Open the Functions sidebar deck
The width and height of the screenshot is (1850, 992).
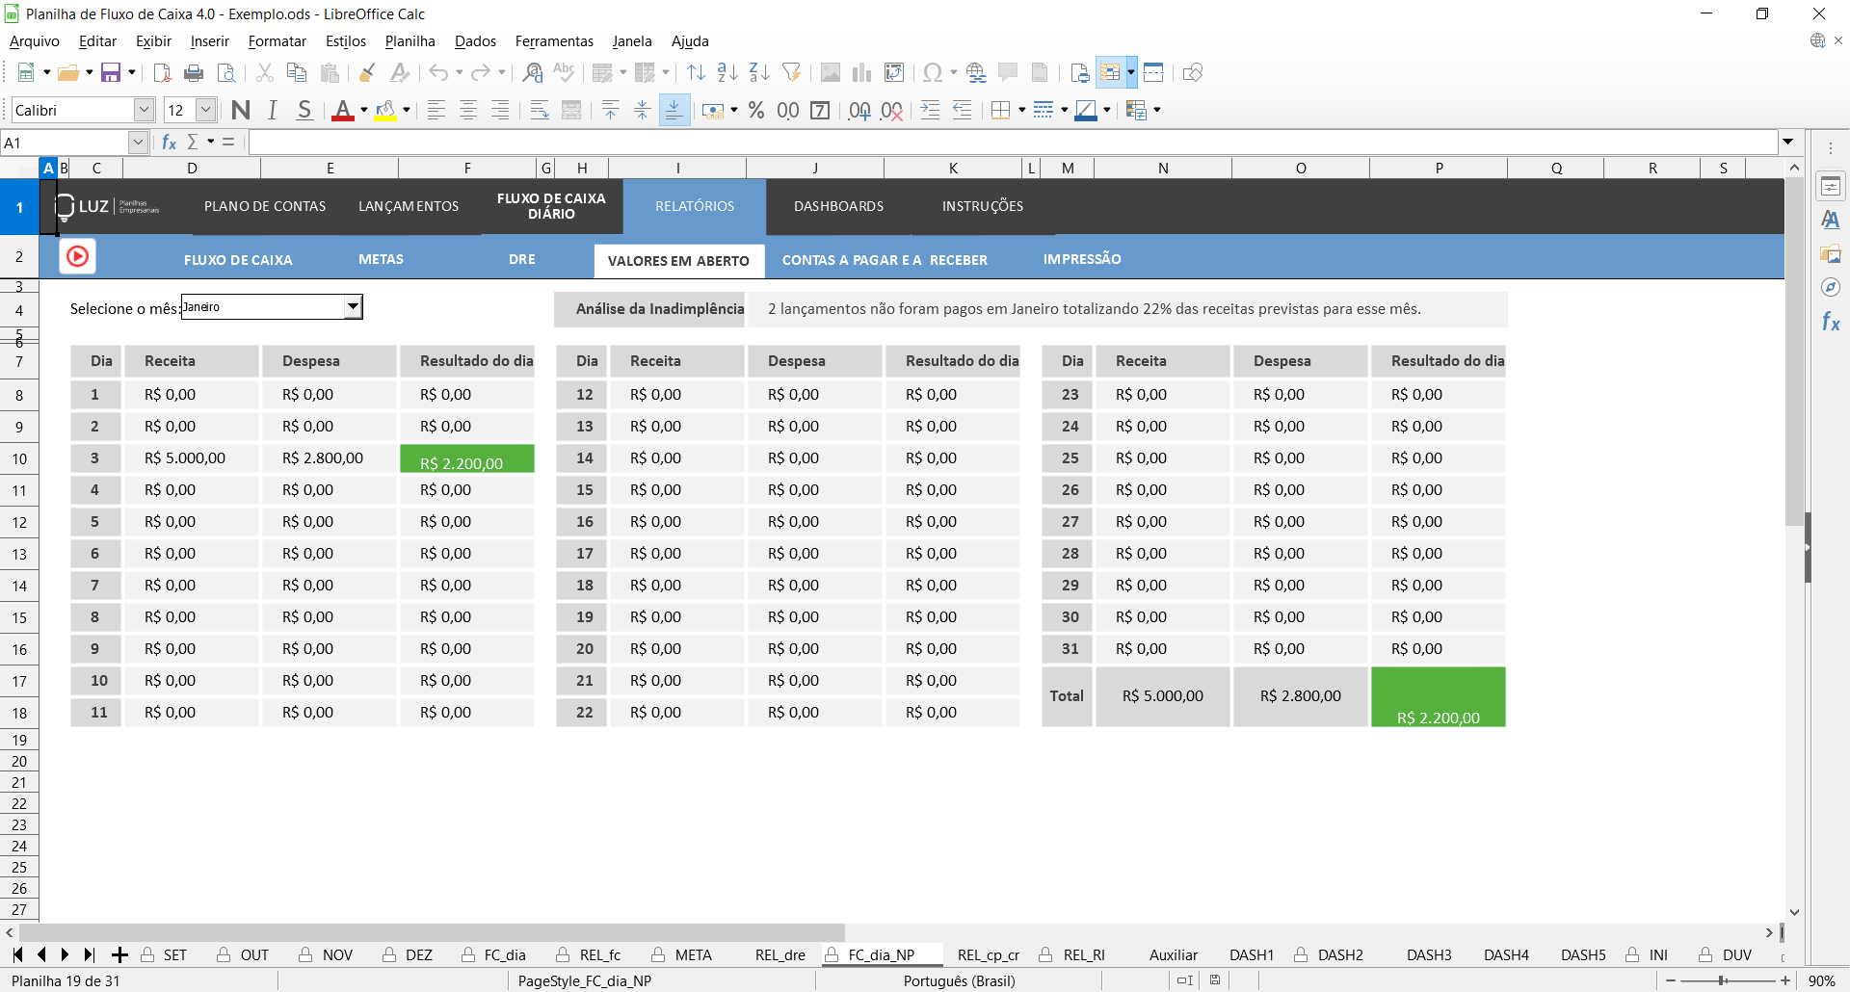pos(1830,322)
